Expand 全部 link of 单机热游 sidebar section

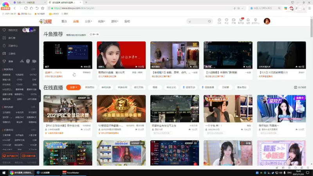tap(34, 107)
